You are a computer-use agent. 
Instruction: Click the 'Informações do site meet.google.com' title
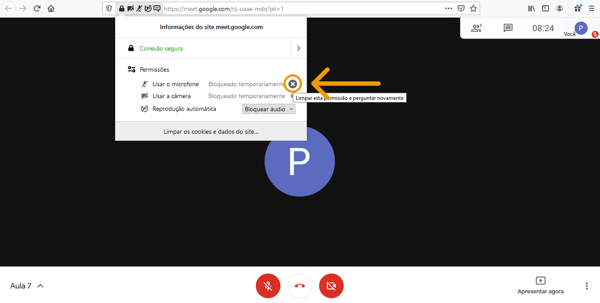(211, 27)
